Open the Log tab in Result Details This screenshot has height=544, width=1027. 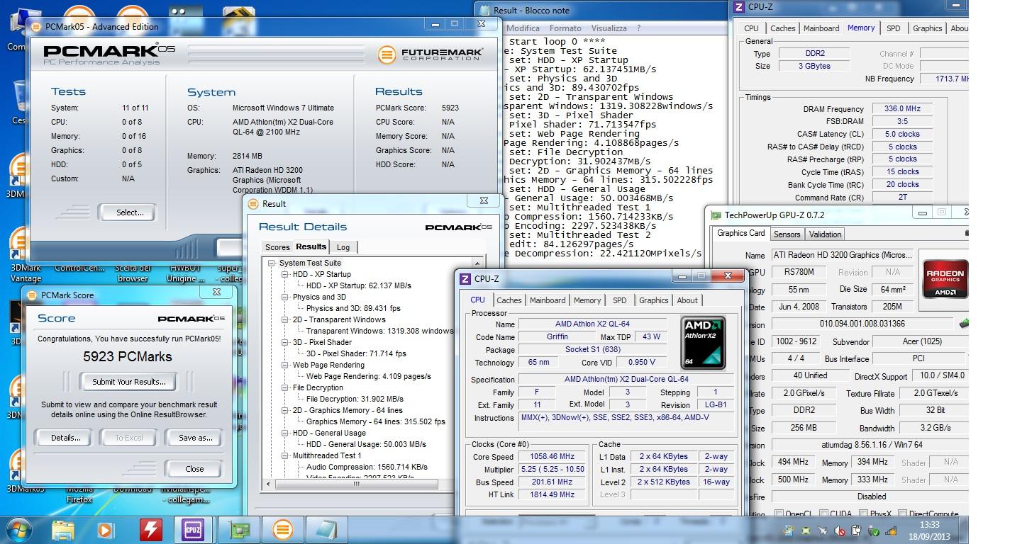tap(343, 247)
